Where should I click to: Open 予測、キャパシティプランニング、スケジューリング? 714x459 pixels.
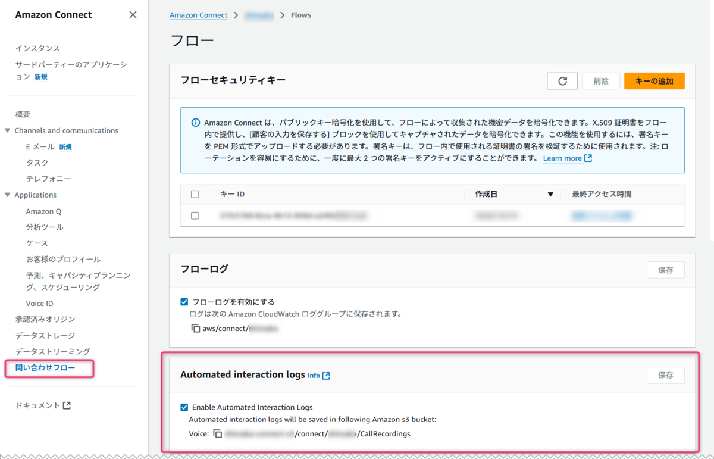79,281
